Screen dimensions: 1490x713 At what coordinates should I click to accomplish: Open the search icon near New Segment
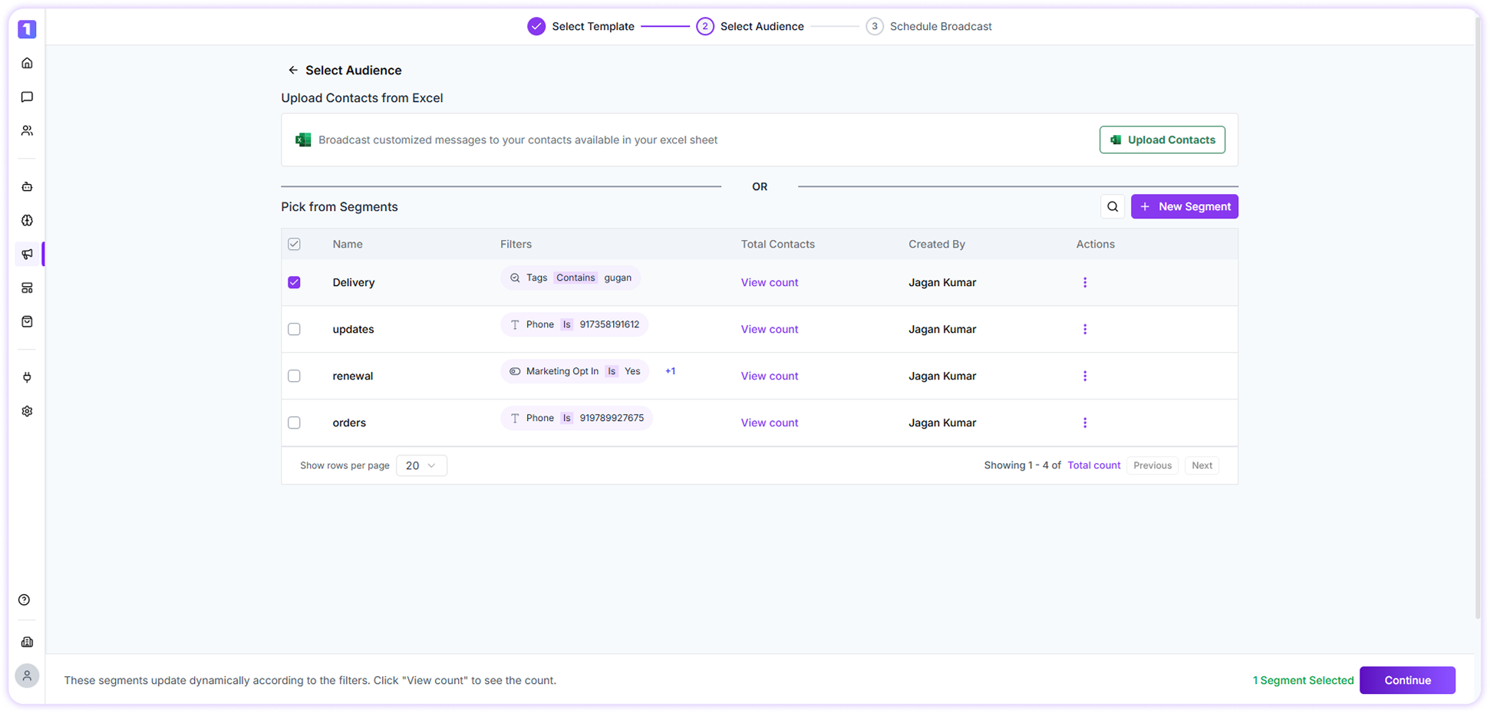pyautogui.click(x=1113, y=206)
